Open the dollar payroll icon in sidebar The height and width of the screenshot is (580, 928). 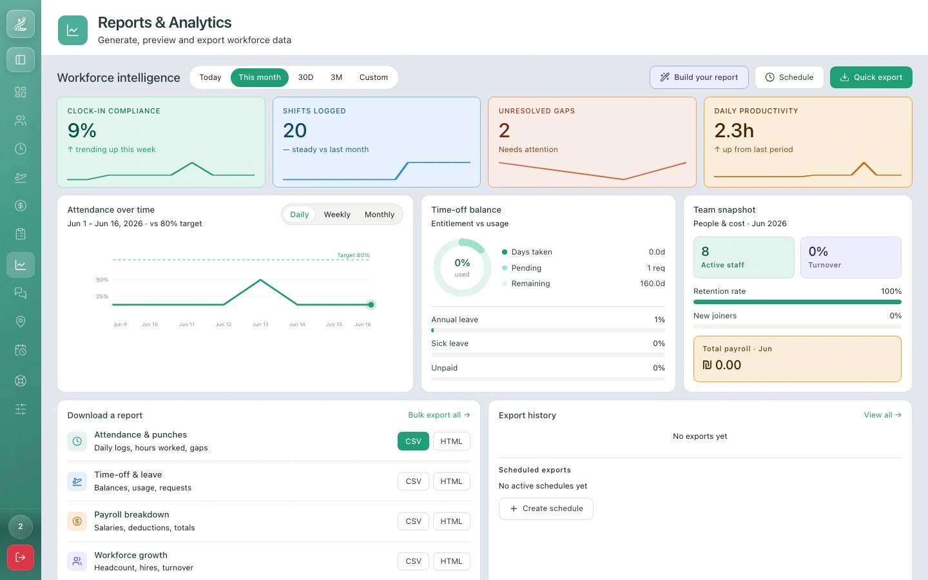click(21, 206)
